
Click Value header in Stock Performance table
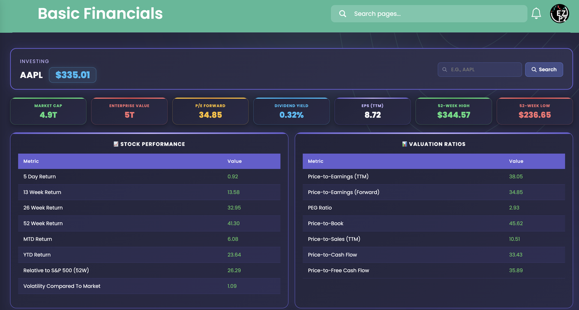click(235, 161)
